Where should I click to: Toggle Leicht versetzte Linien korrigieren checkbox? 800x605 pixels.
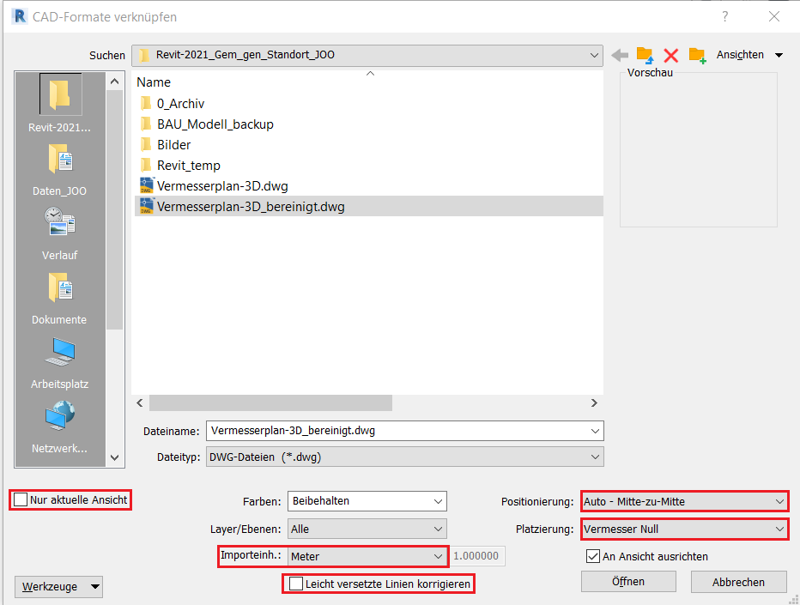296,584
